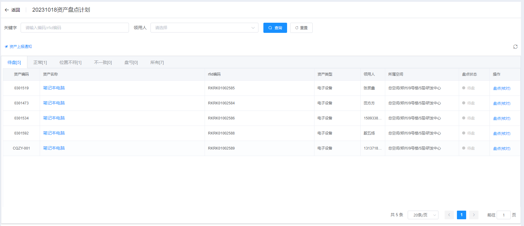Click 盘点(核对) for asset 0301519
Viewport: 524px width, 226px height.
[x=502, y=88]
